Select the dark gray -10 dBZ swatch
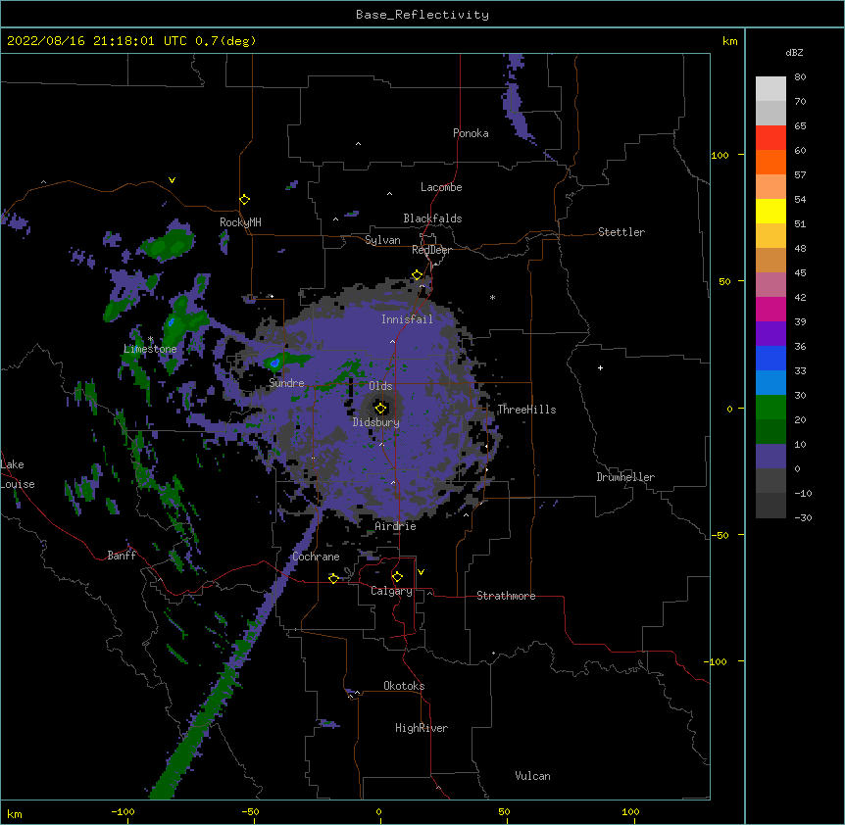 coord(770,506)
